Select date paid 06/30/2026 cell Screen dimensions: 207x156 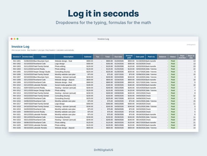141,128
